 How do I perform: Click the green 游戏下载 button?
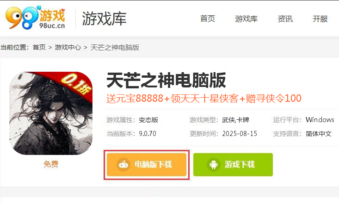pyautogui.click(x=233, y=165)
